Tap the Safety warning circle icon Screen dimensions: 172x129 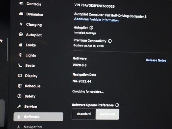pyautogui.click(x=19, y=96)
